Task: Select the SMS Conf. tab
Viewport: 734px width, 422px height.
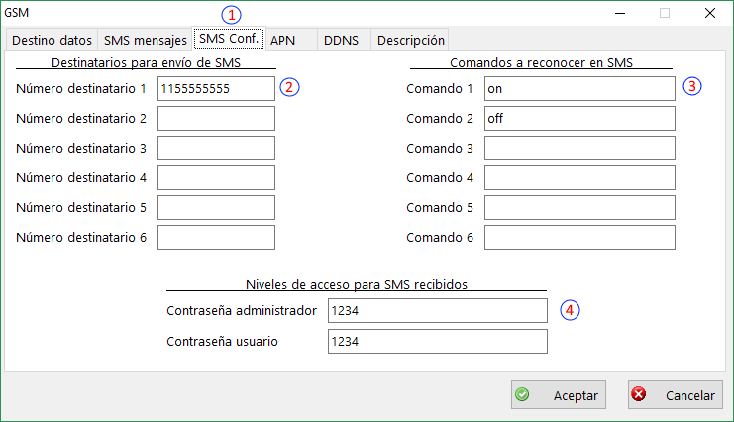Action: coord(228,39)
